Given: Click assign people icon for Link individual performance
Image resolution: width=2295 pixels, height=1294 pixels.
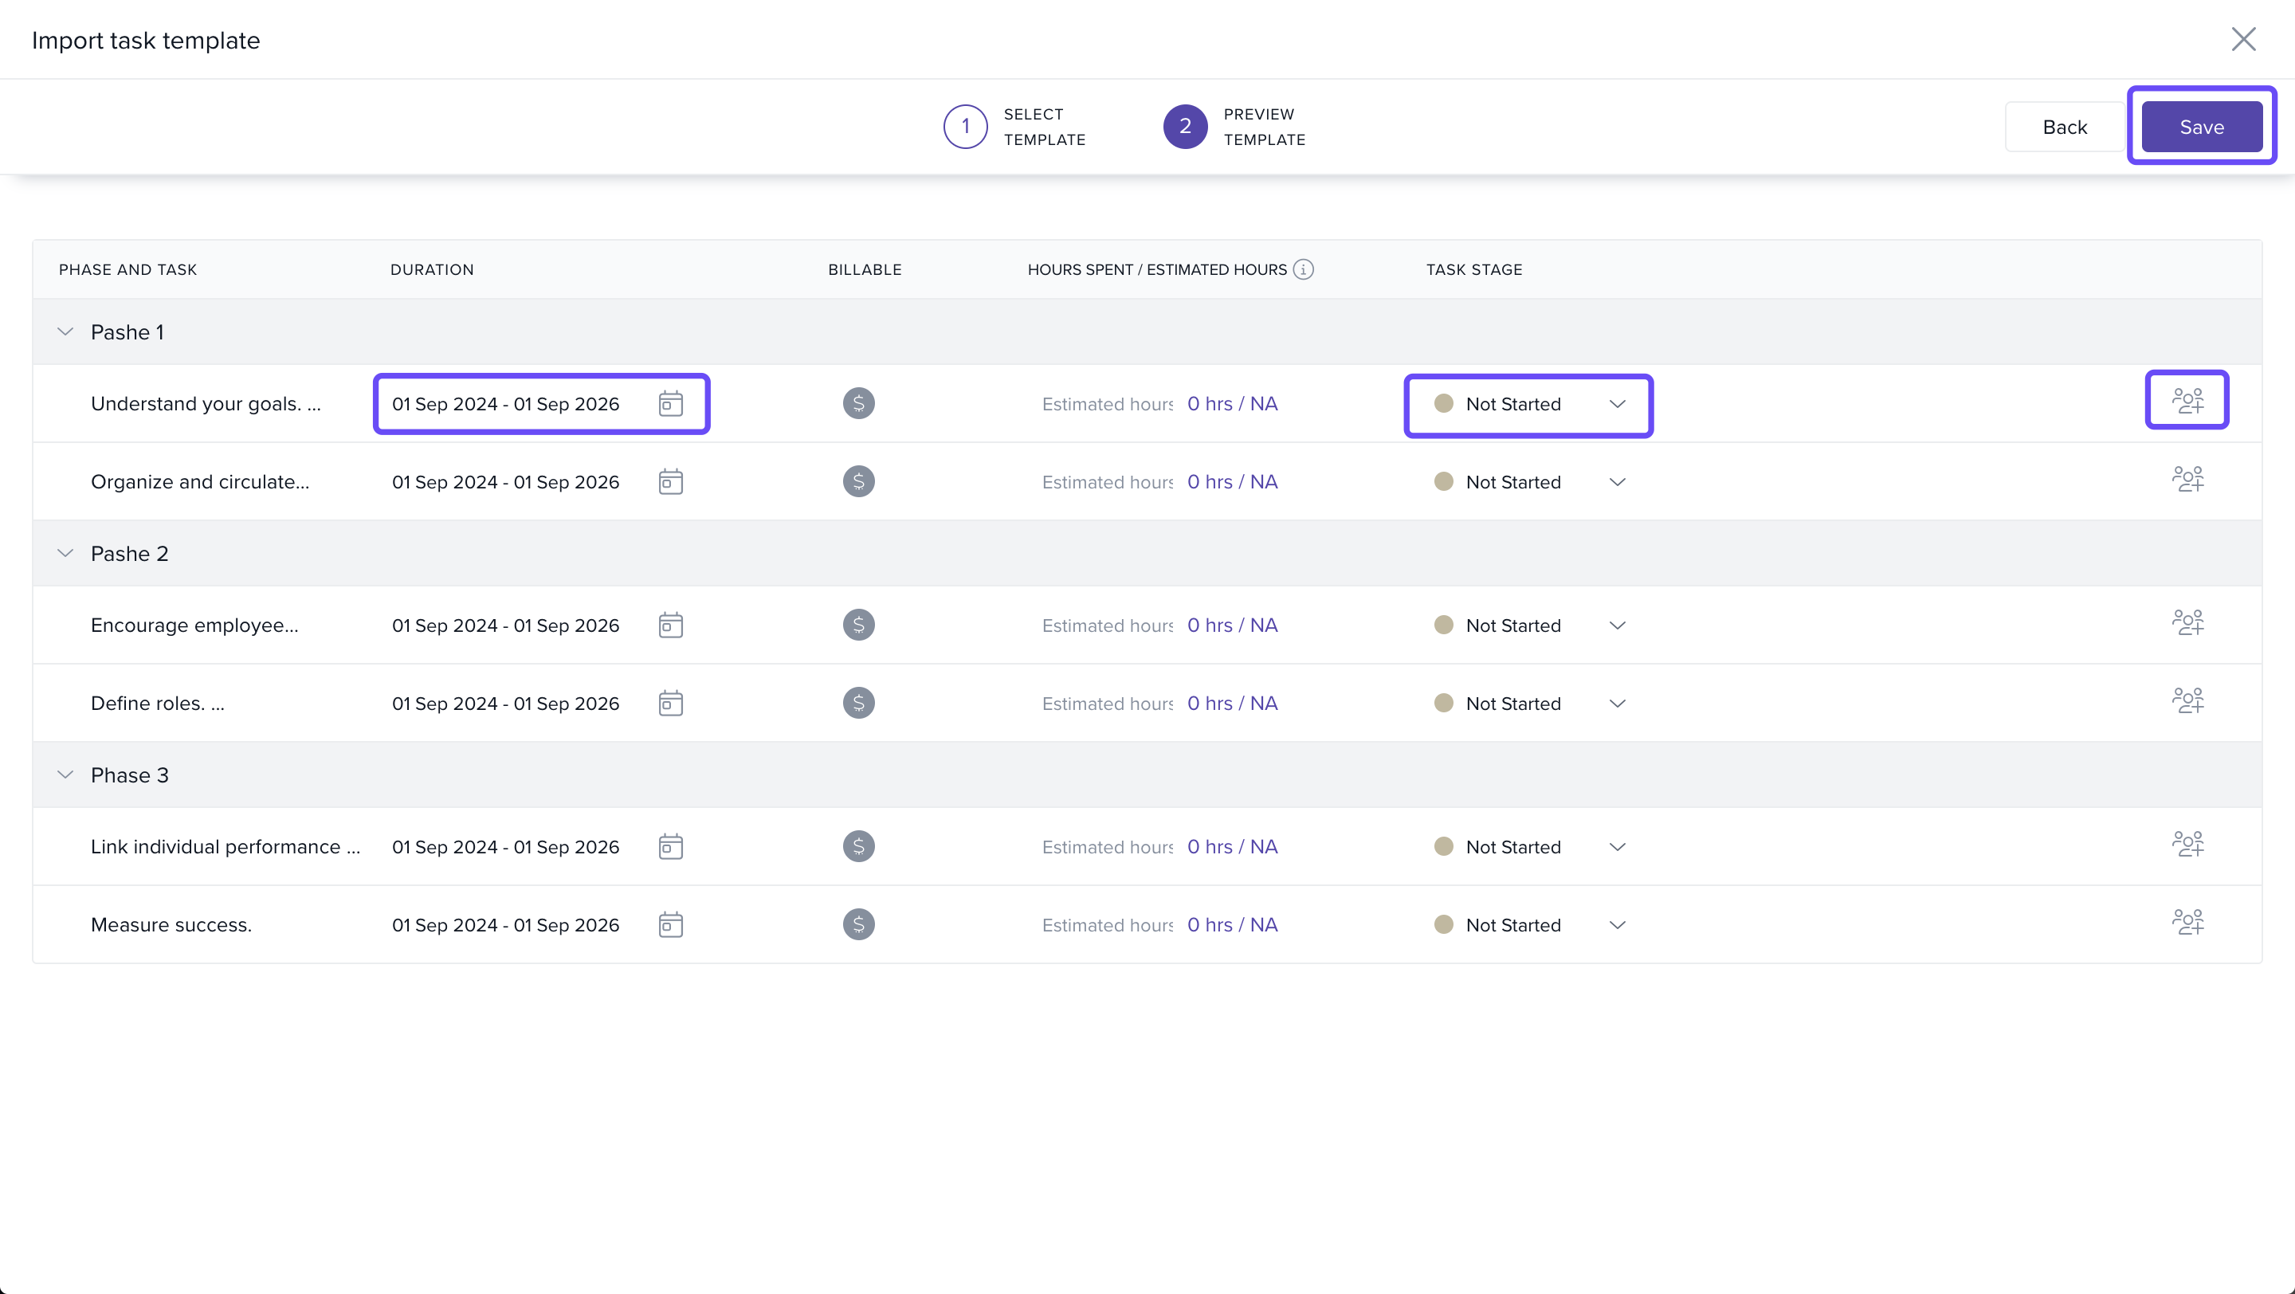Looking at the screenshot, I should 2187,843.
